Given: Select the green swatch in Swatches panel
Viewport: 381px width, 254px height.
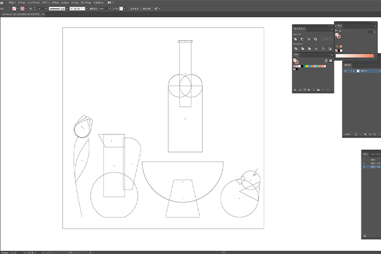Looking at the screenshot, I should coord(304,66).
